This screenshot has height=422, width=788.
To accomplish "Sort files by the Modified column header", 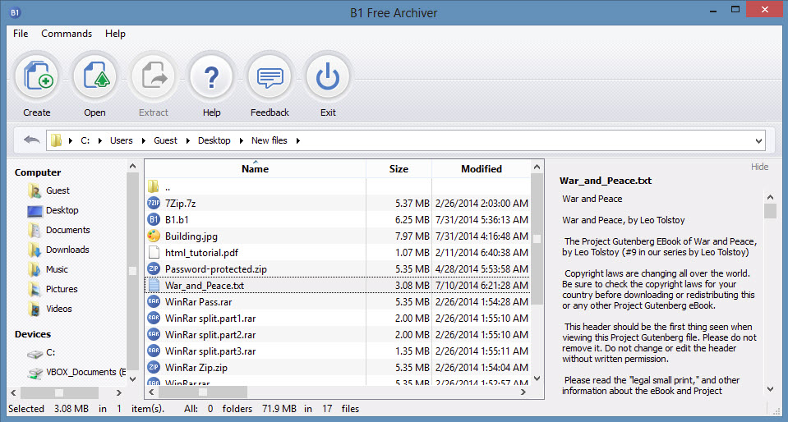I will coord(482,169).
